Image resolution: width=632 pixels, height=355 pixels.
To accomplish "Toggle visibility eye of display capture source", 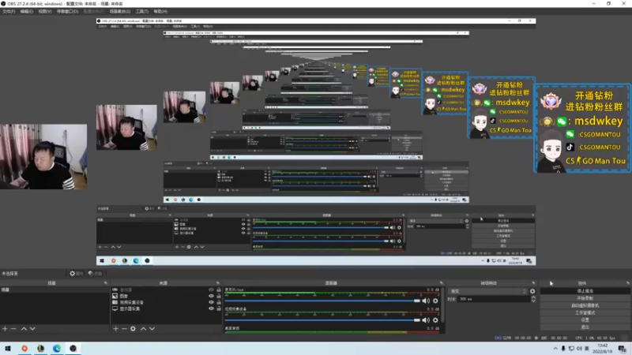I will point(211,308).
